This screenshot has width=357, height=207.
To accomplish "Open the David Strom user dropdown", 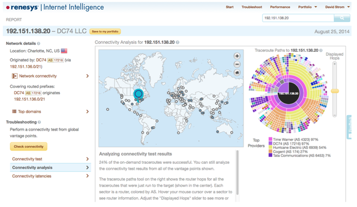I will (x=337, y=7).
